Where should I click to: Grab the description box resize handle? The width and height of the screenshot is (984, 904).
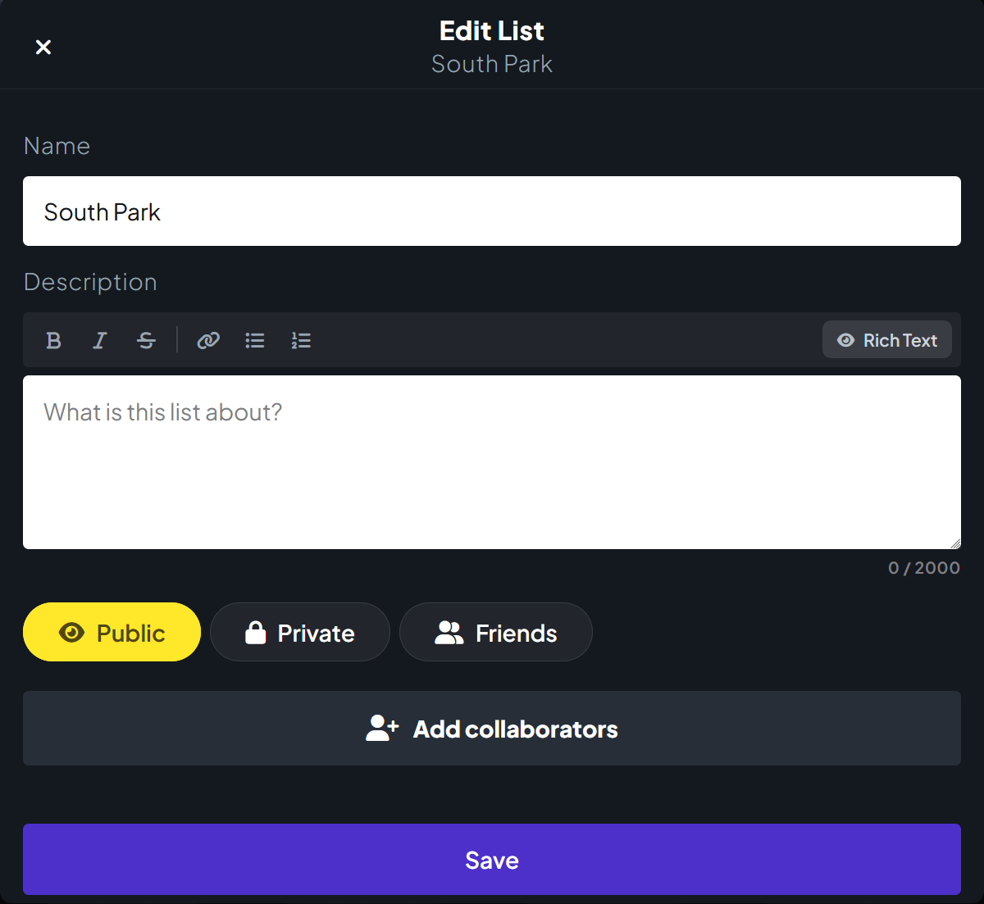pos(954,543)
